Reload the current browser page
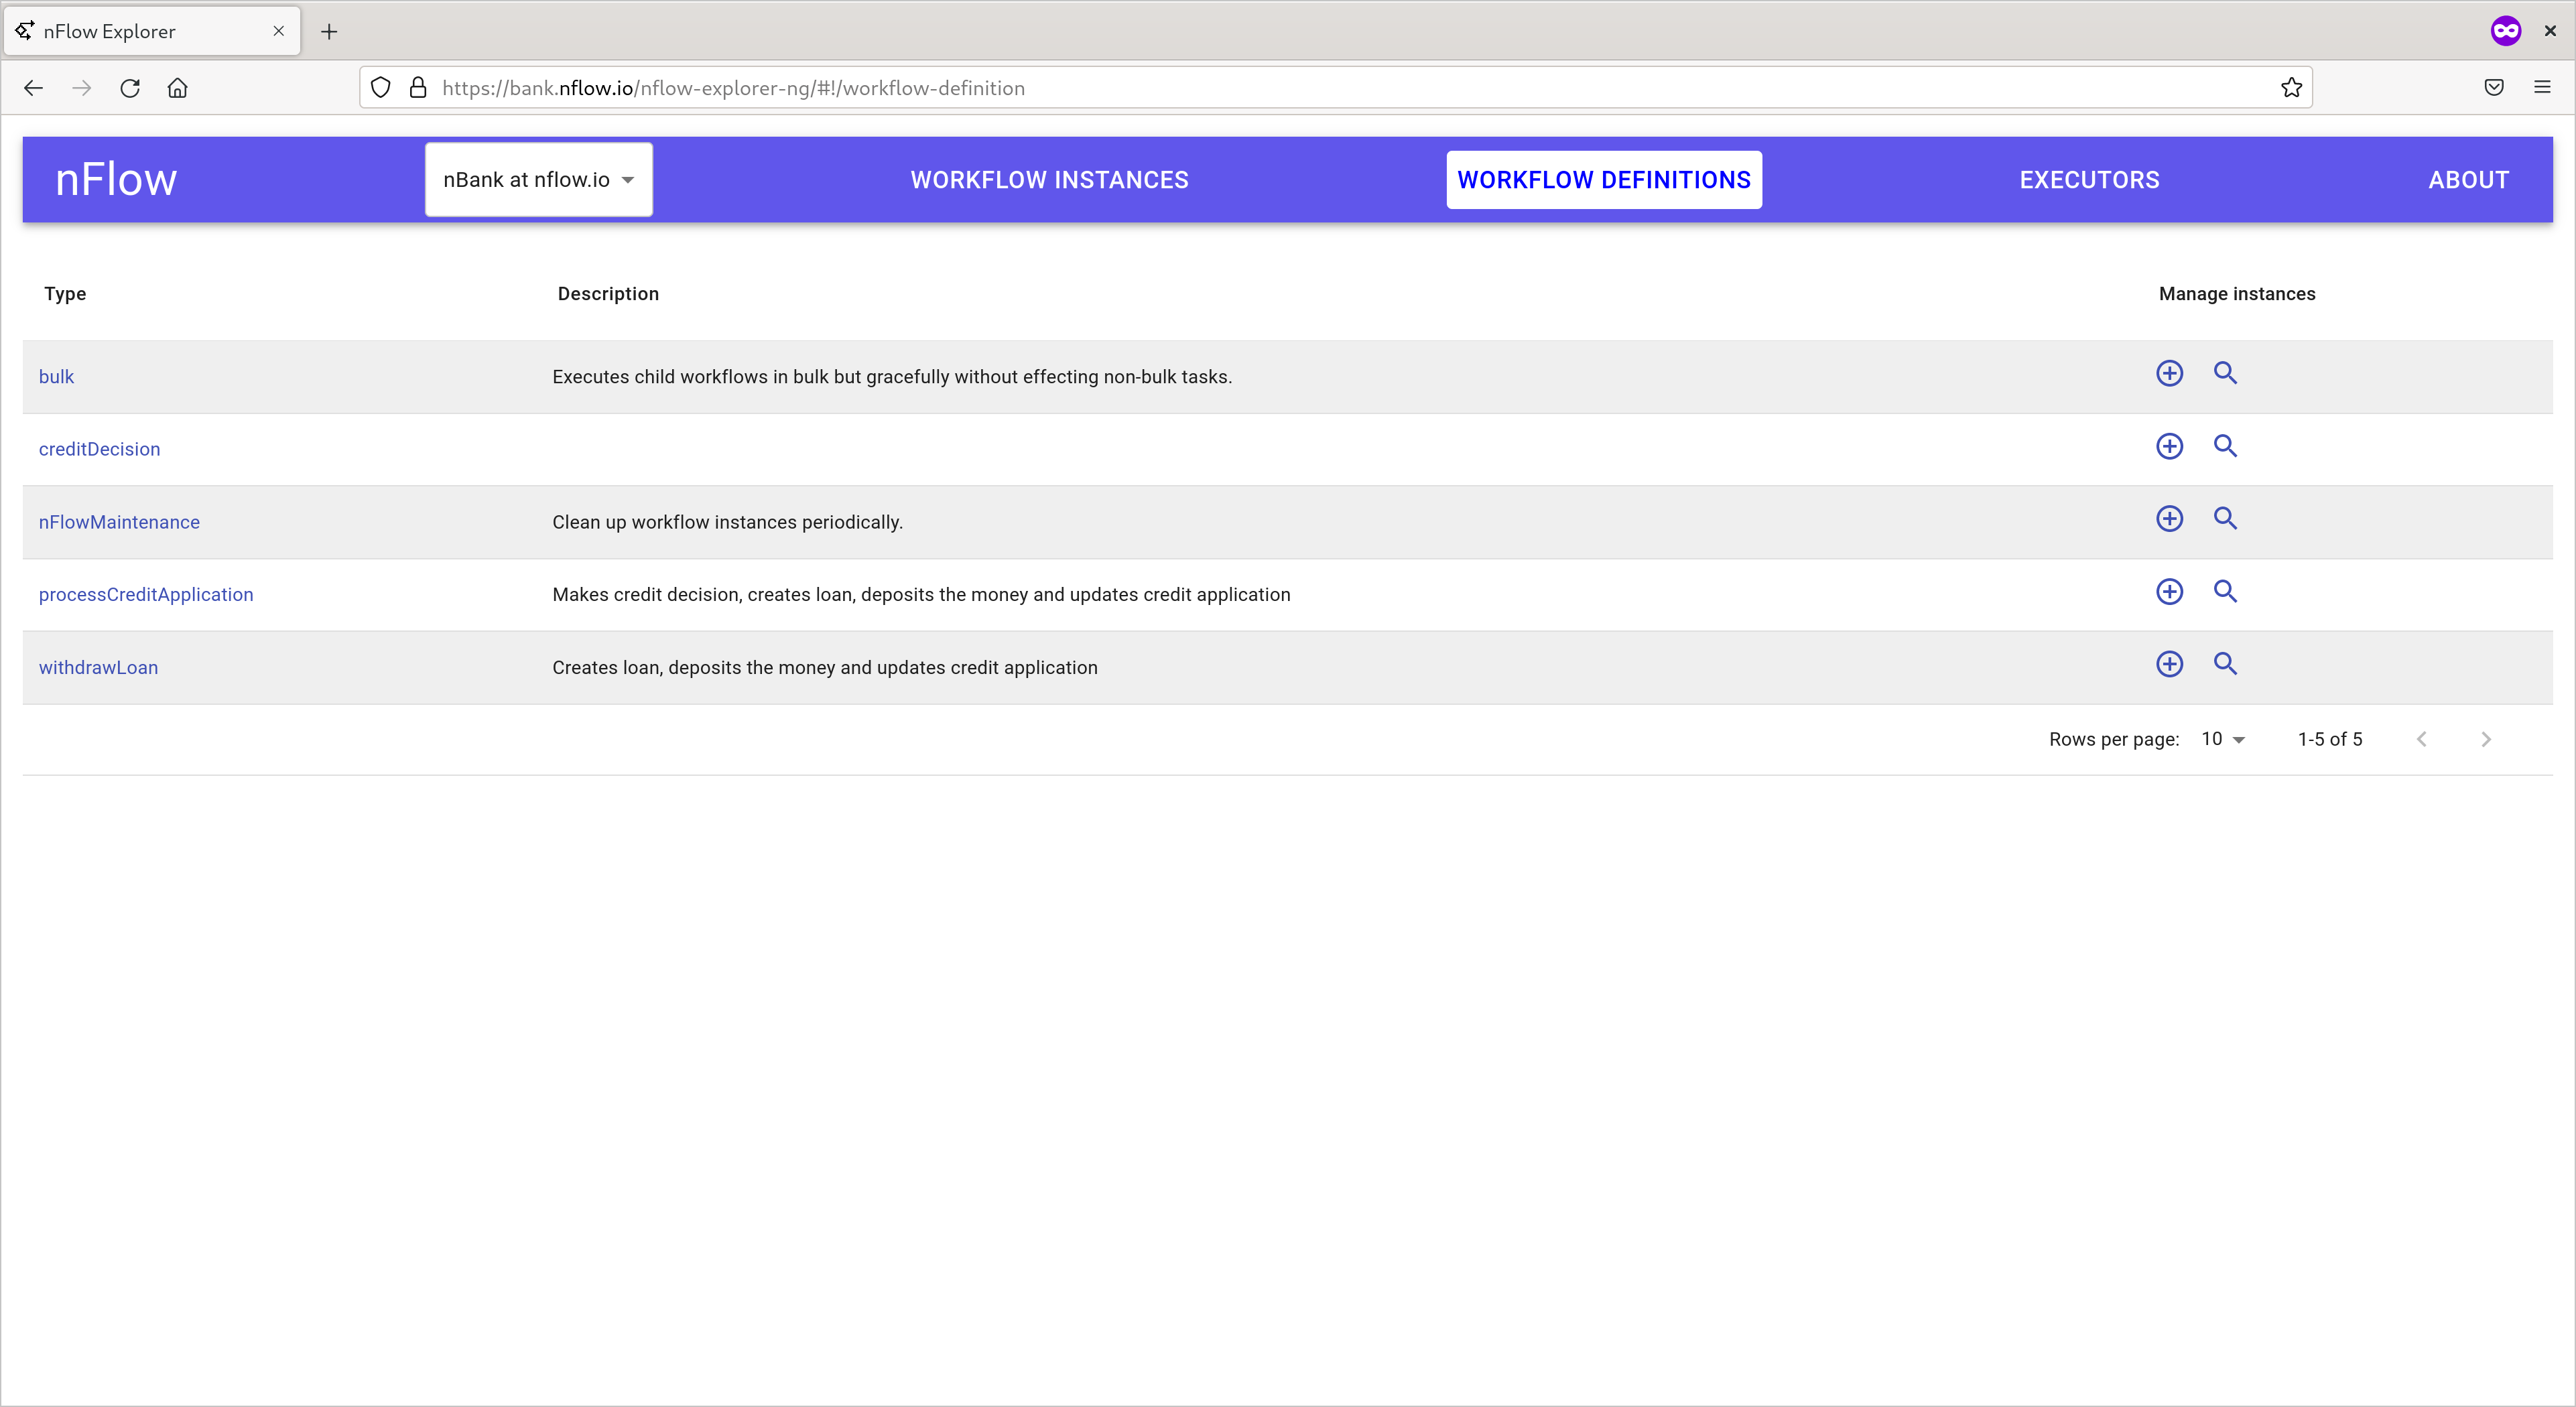The width and height of the screenshot is (2576, 1407). [x=130, y=88]
